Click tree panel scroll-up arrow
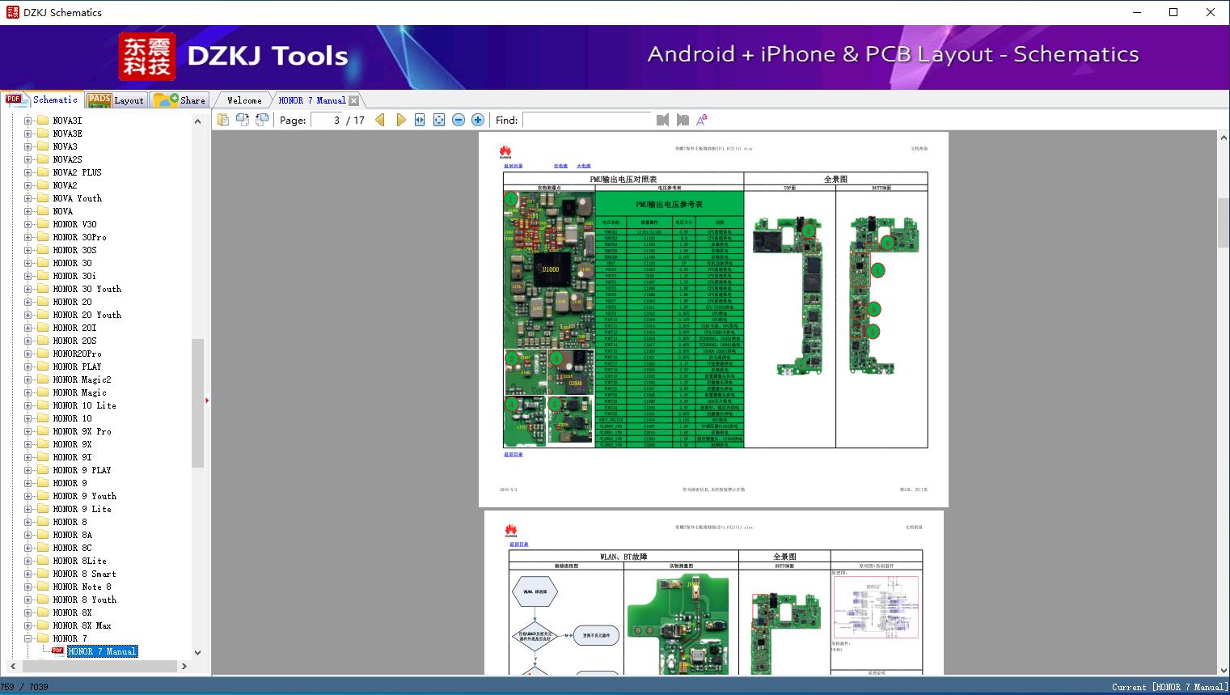Viewport: 1230px width, 695px height. click(197, 121)
